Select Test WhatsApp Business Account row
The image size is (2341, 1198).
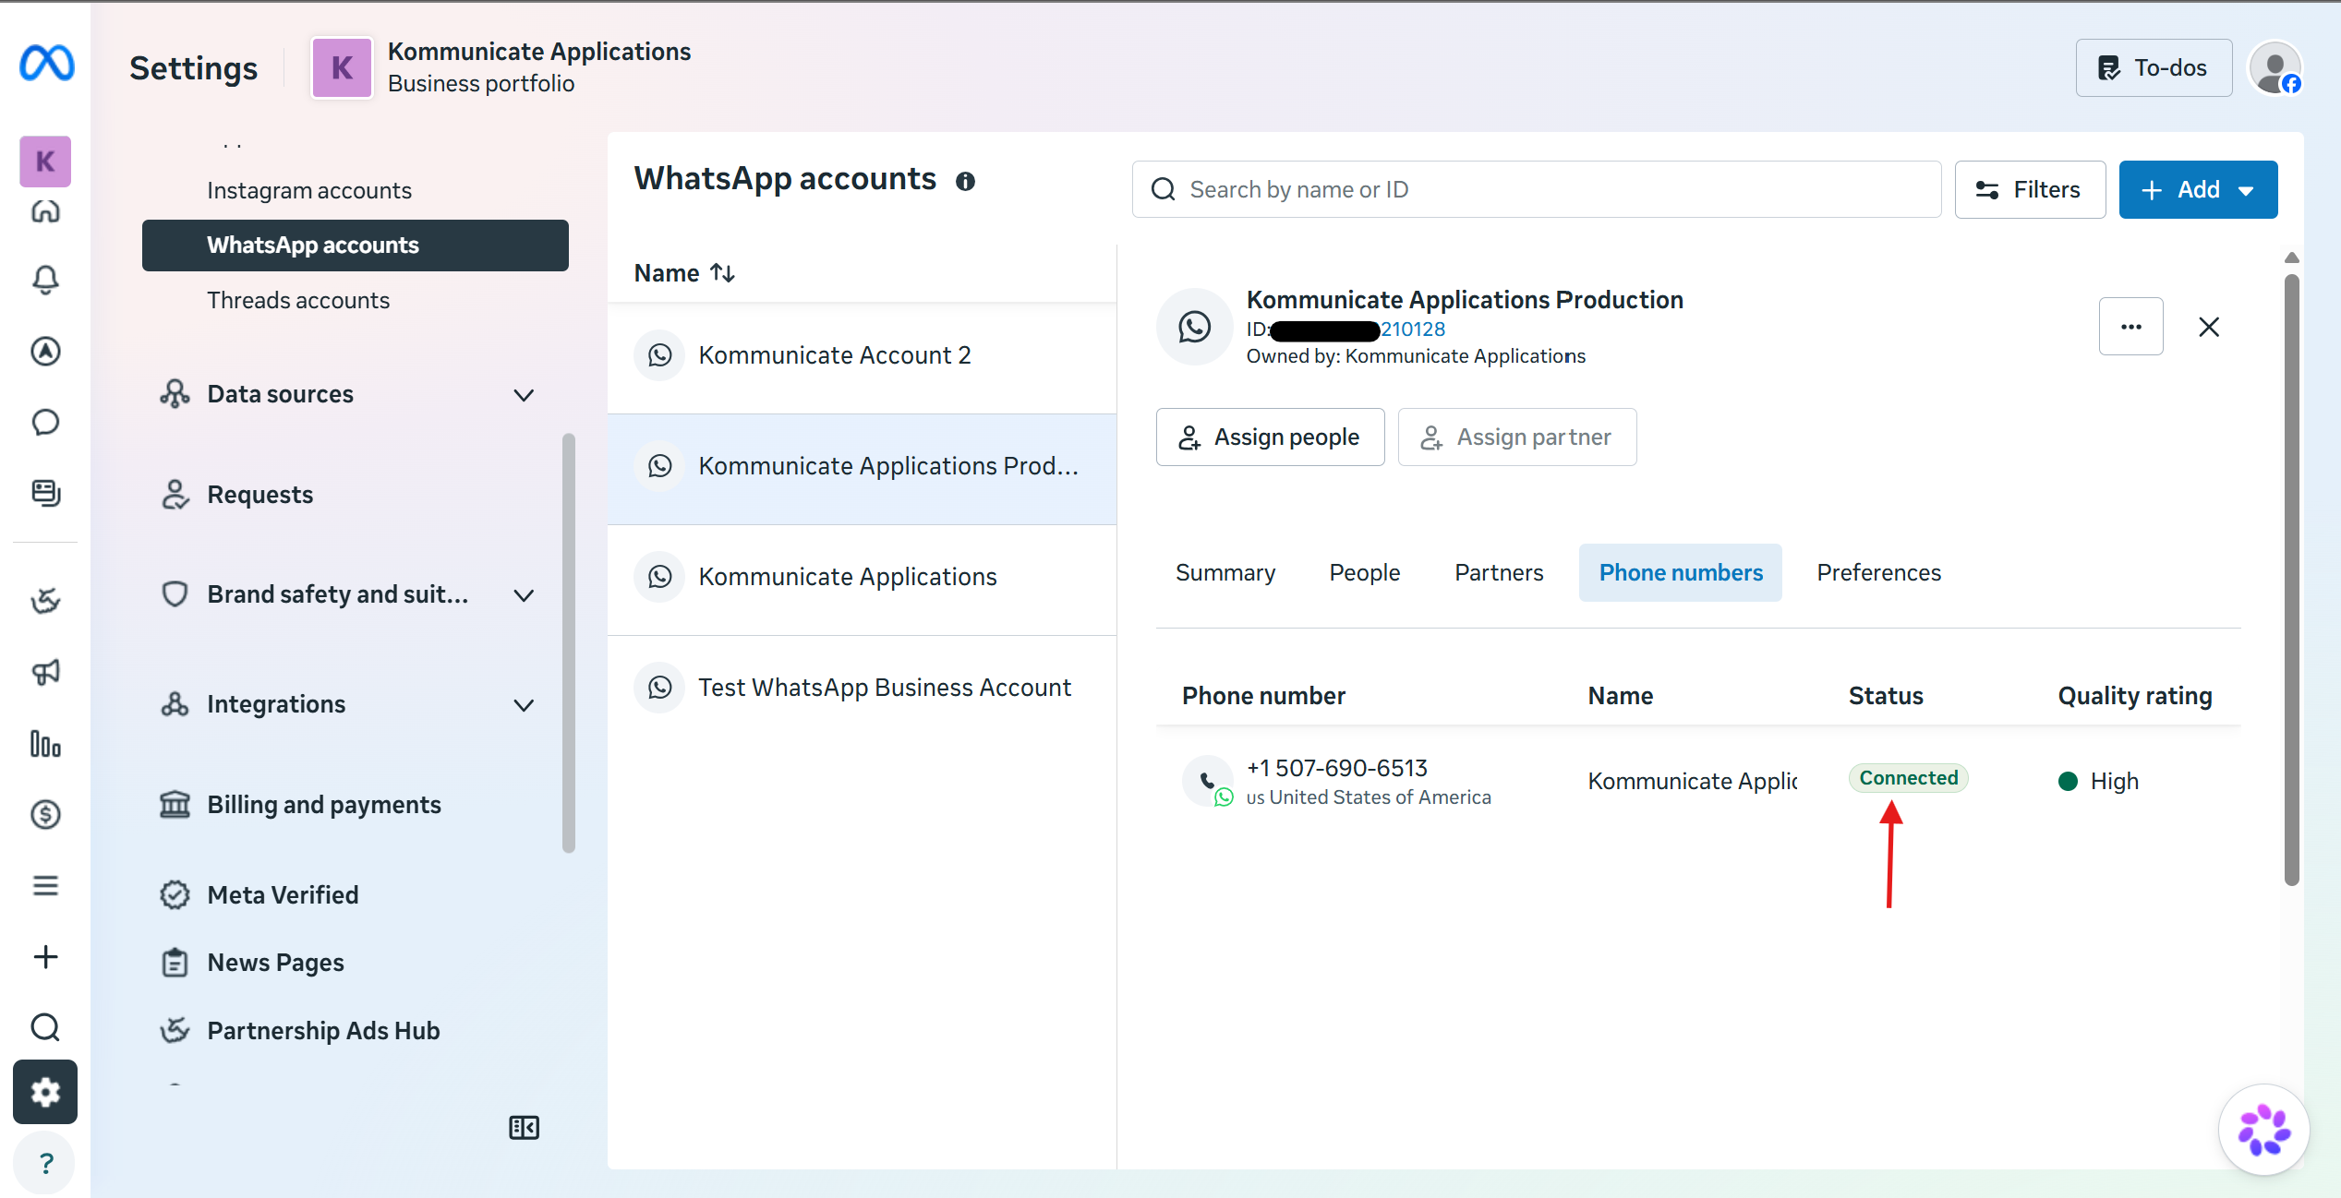click(x=862, y=689)
